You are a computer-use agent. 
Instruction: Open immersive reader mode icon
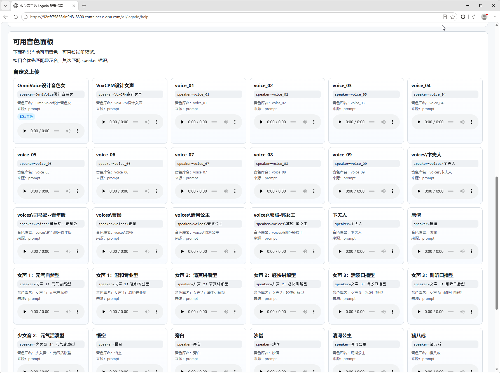[445, 17]
